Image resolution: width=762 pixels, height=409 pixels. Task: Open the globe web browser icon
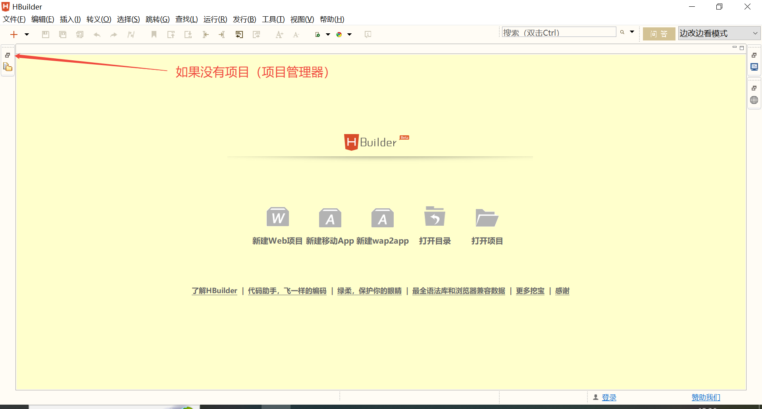coord(754,100)
